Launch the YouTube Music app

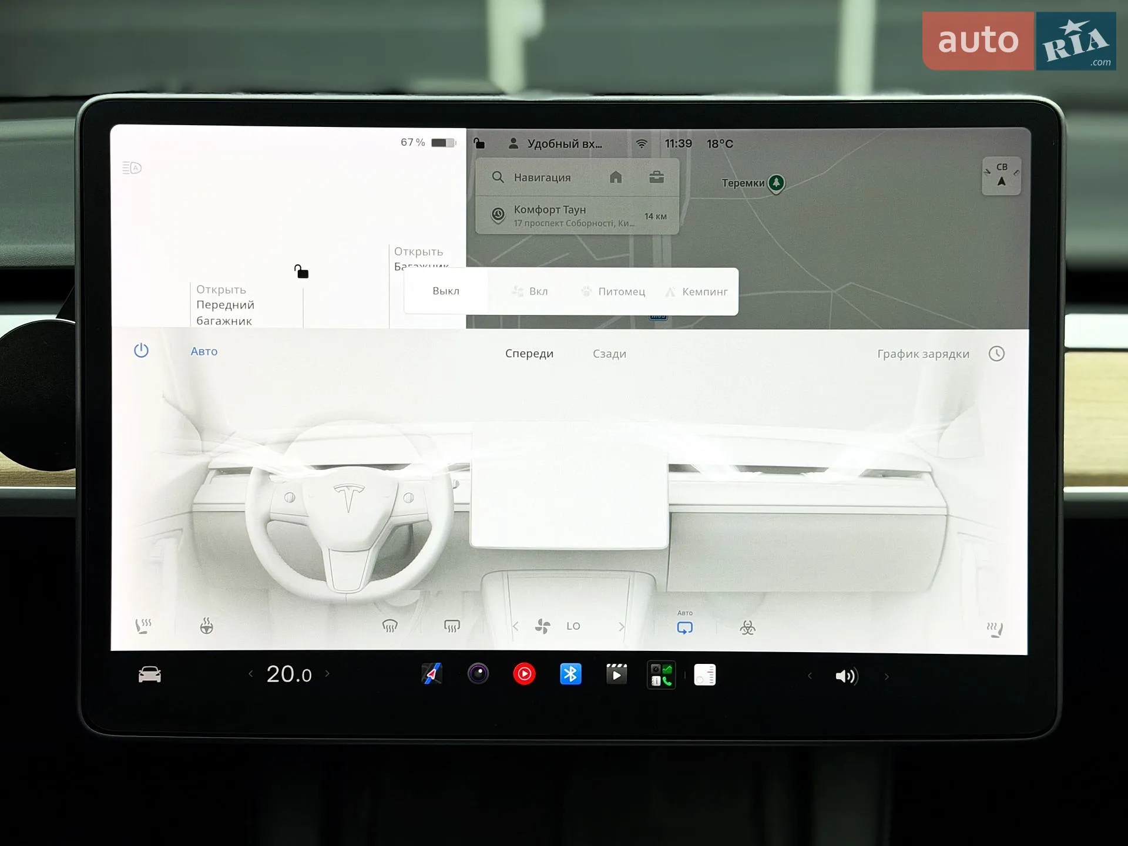click(524, 674)
